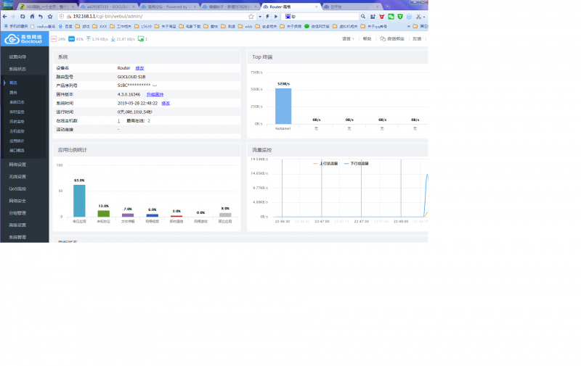Toggle the 下行总流量 legend series
The image size is (581, 366).
[x=356, y=163]
